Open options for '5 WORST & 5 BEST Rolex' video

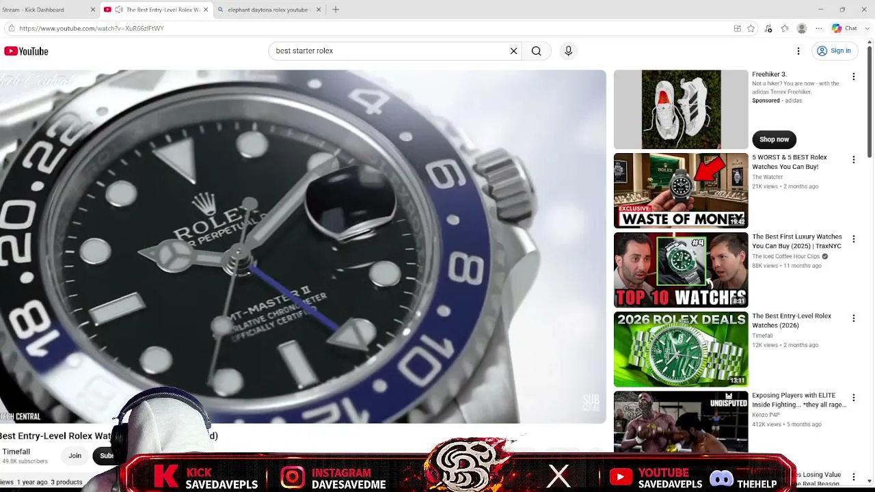[x=853, y=159]
